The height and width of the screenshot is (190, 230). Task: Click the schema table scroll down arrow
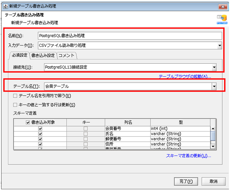[x=213, y=146]
